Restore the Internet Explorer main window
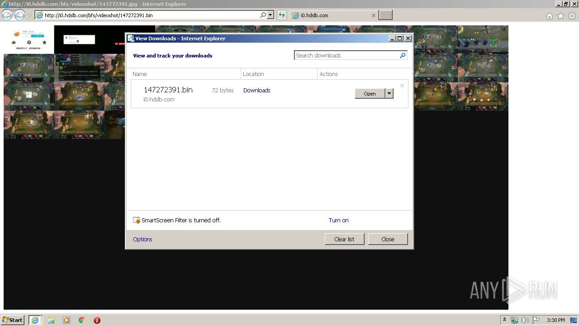 point(565,4)
